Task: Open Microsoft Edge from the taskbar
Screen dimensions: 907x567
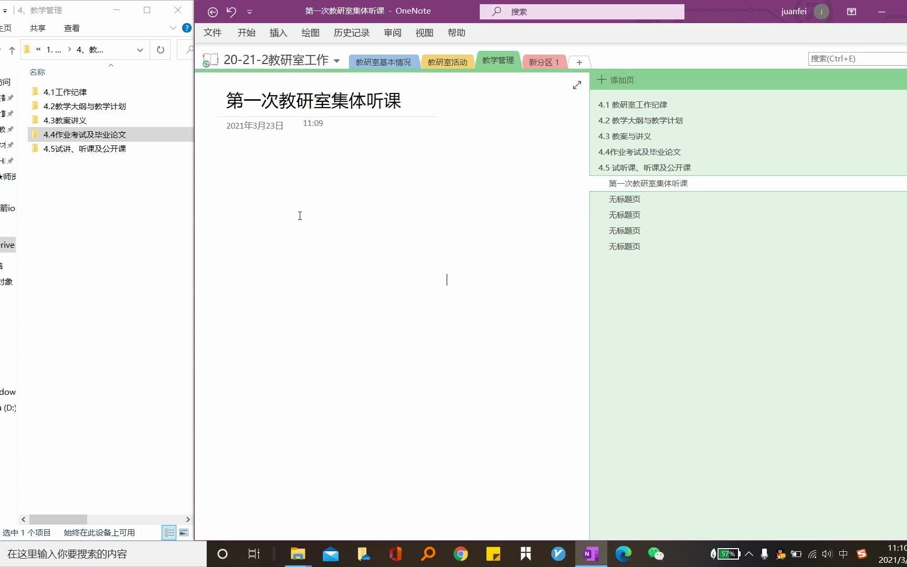Action: click(x=623, y=554)
